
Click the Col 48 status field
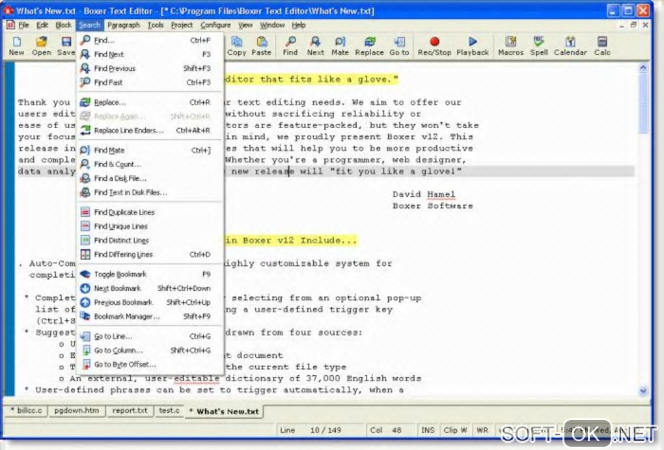(x=391, y=430)
